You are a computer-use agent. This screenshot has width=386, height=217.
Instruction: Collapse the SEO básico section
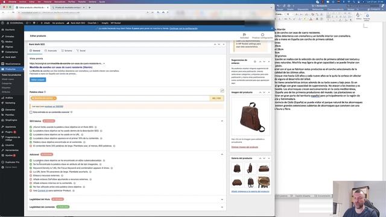[x=222, y=121]
